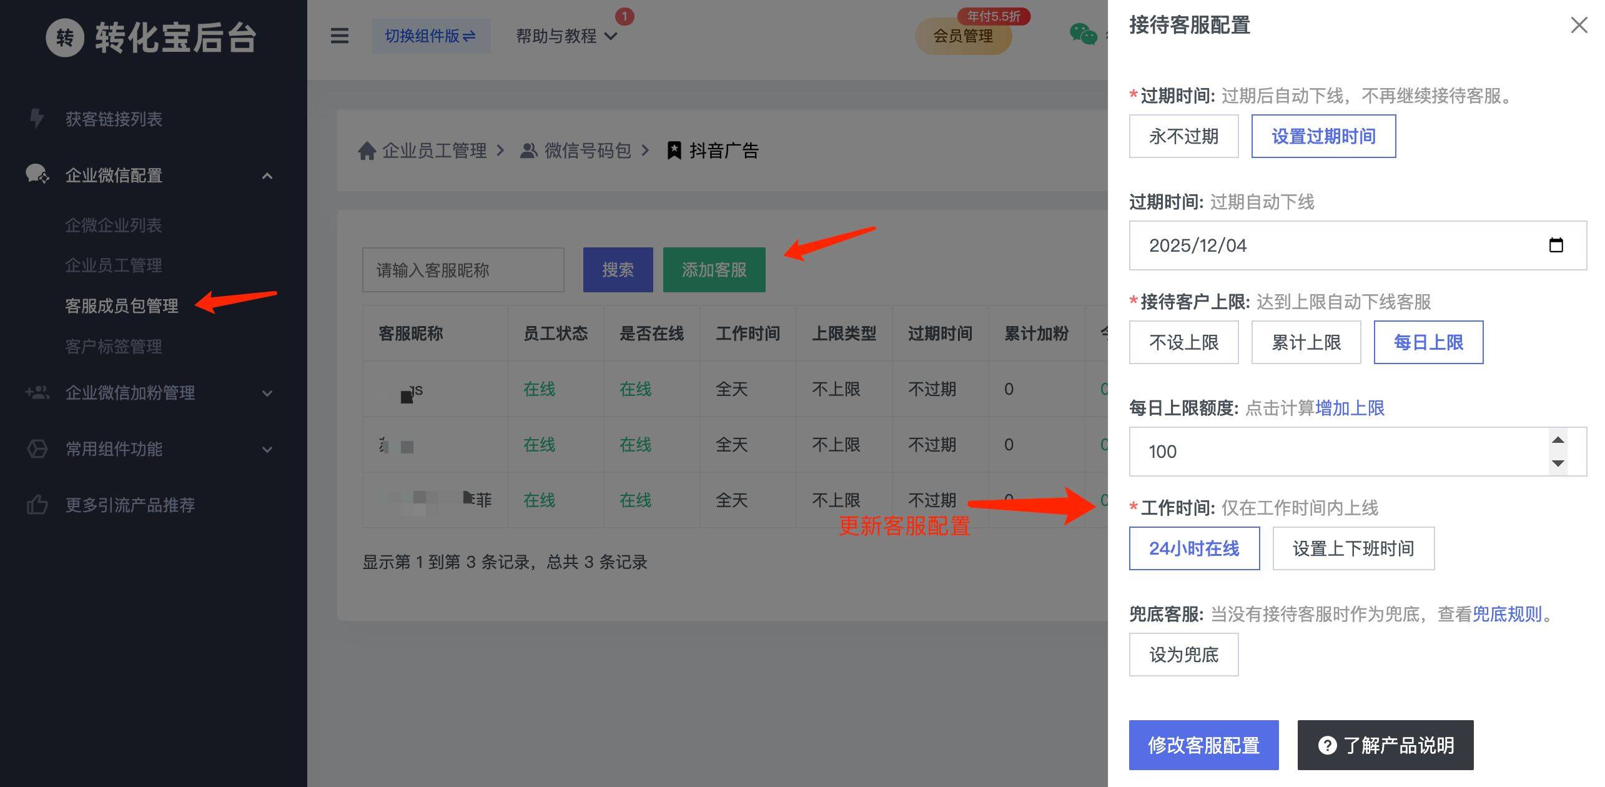Click the component icon beside 常用组件功能

click(37, 449)
